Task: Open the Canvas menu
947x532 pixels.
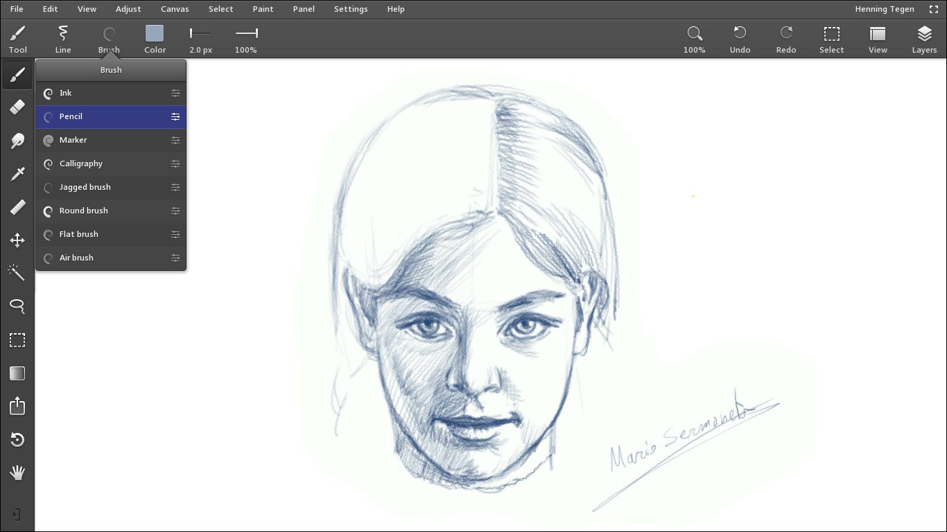Action: click(x=174, y=9)
